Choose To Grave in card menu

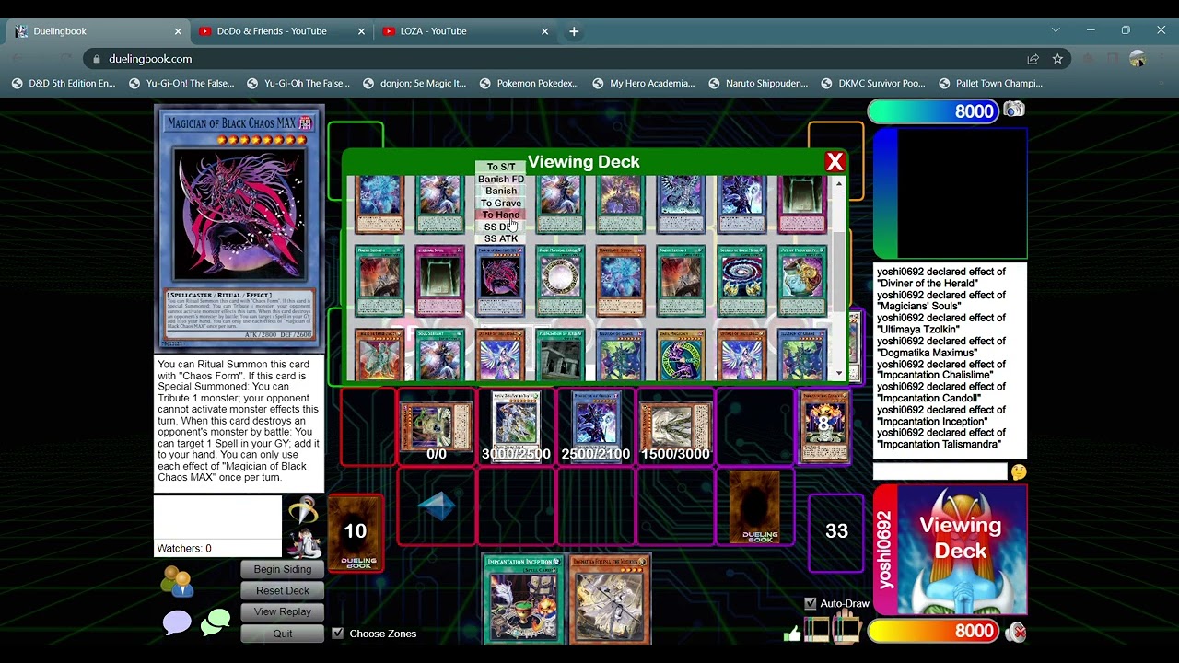pyautogui.click(x=501, y=203)
